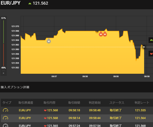153x127 pixels.
Task: Click EUR/JPY in the 09:58:14 row
Action: pyautogui.click(x=25, y=118)
